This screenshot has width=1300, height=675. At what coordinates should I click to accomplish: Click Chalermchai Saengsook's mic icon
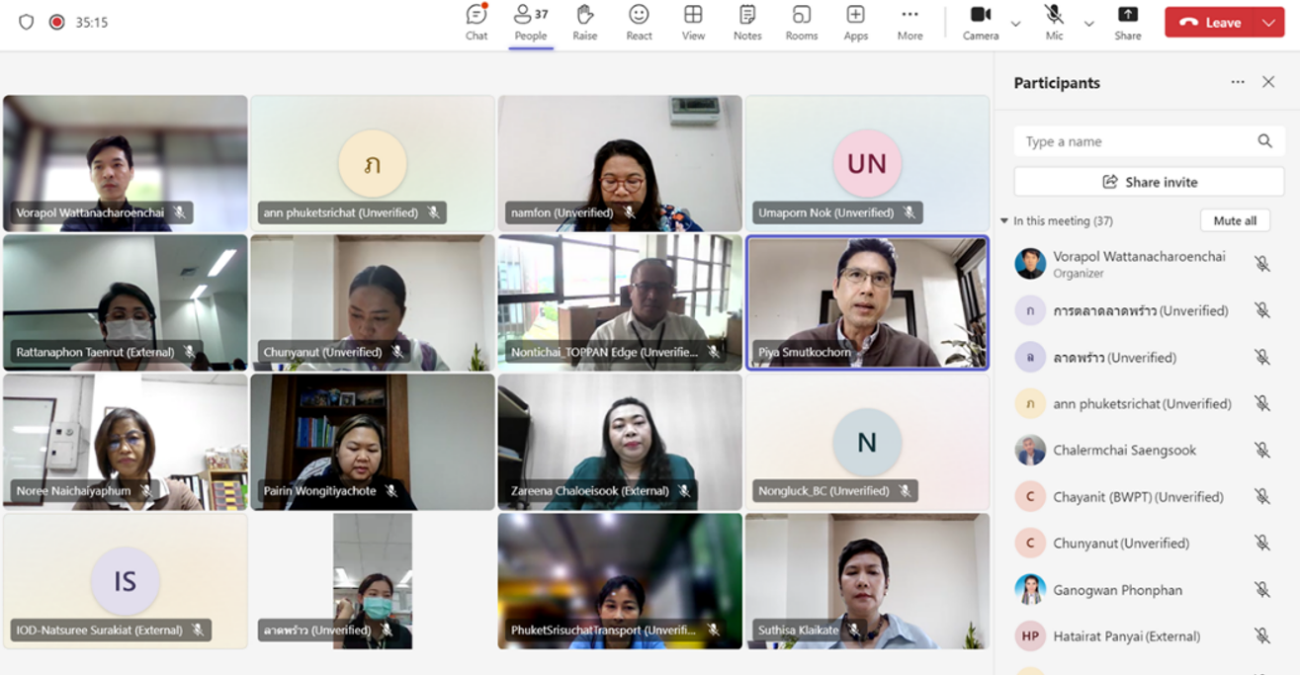click(x=1262, y=450)
